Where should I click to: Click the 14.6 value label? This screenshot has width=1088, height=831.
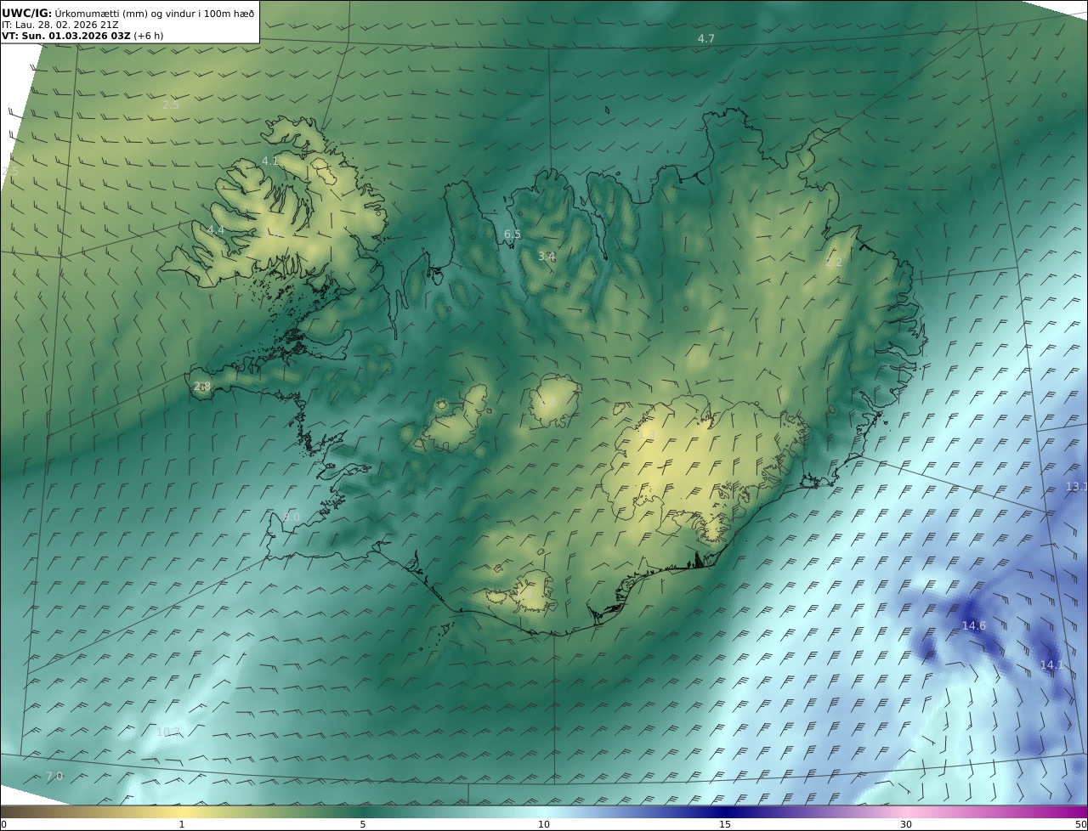(x=974, y=626)
